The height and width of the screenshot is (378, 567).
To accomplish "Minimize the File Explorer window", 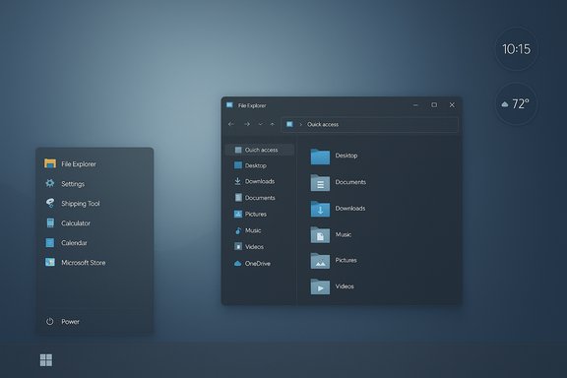I will (x=415, y=105).
